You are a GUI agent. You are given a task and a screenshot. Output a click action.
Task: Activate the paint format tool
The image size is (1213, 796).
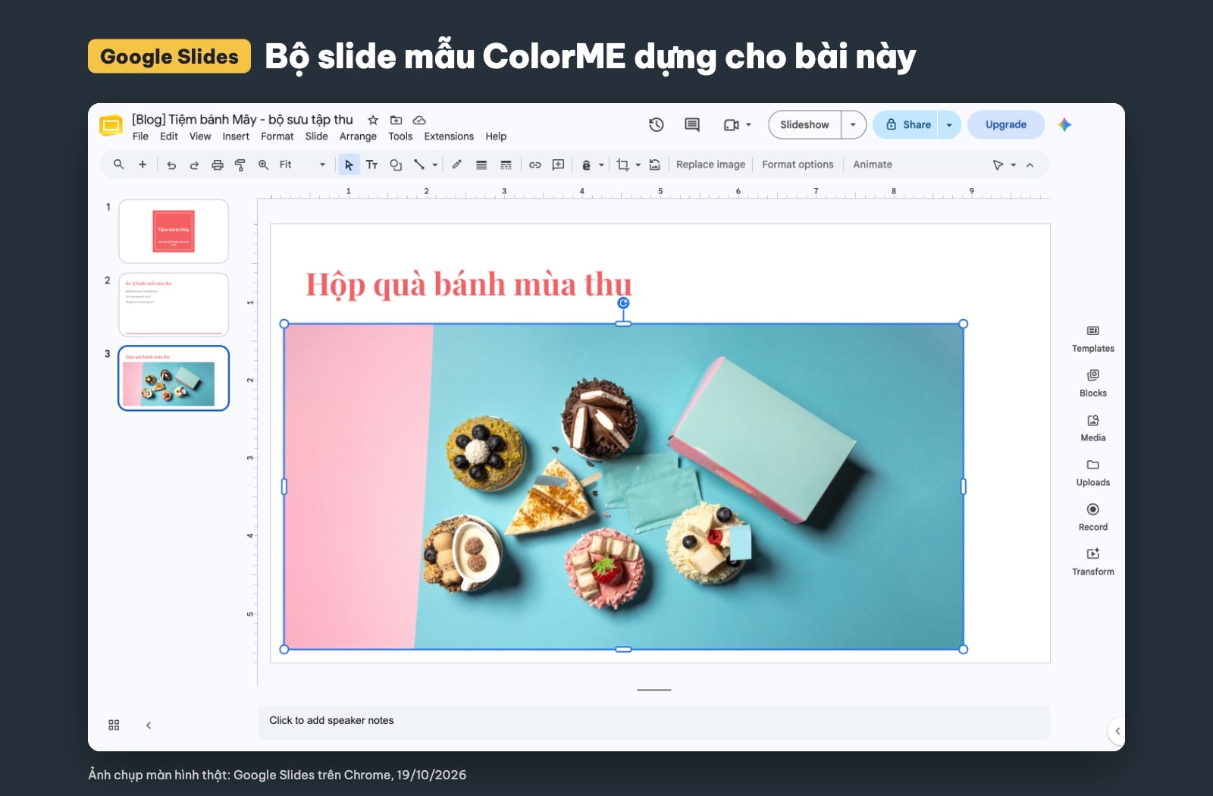coord(240,165)
